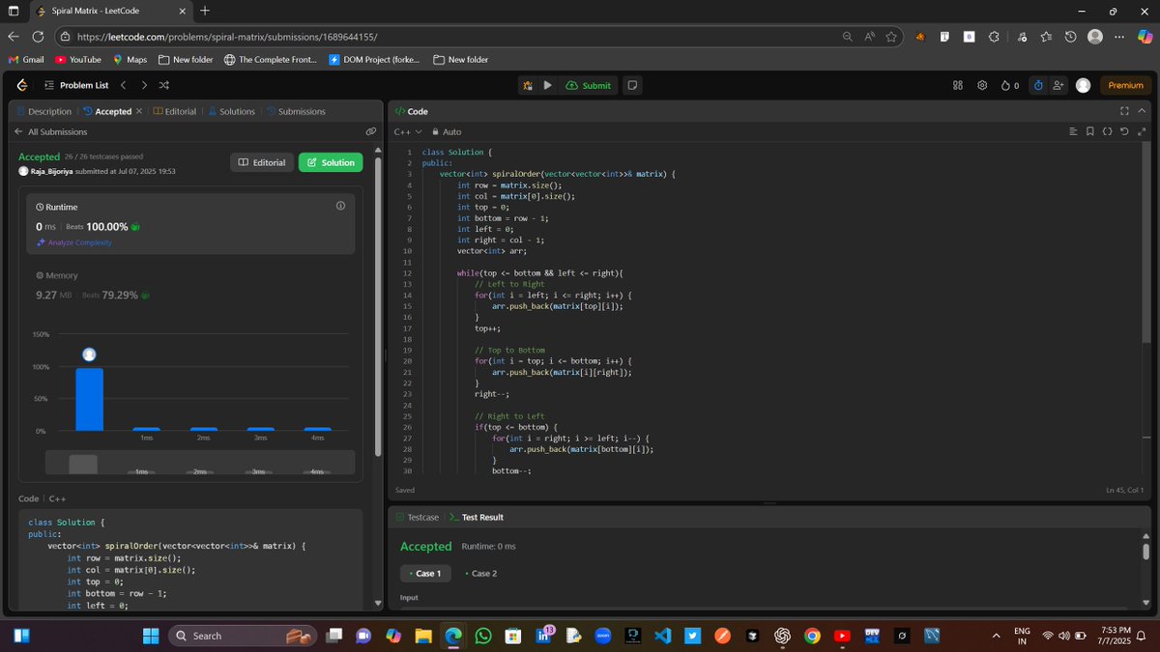Click the curly braces icon

pos(1107,131)
